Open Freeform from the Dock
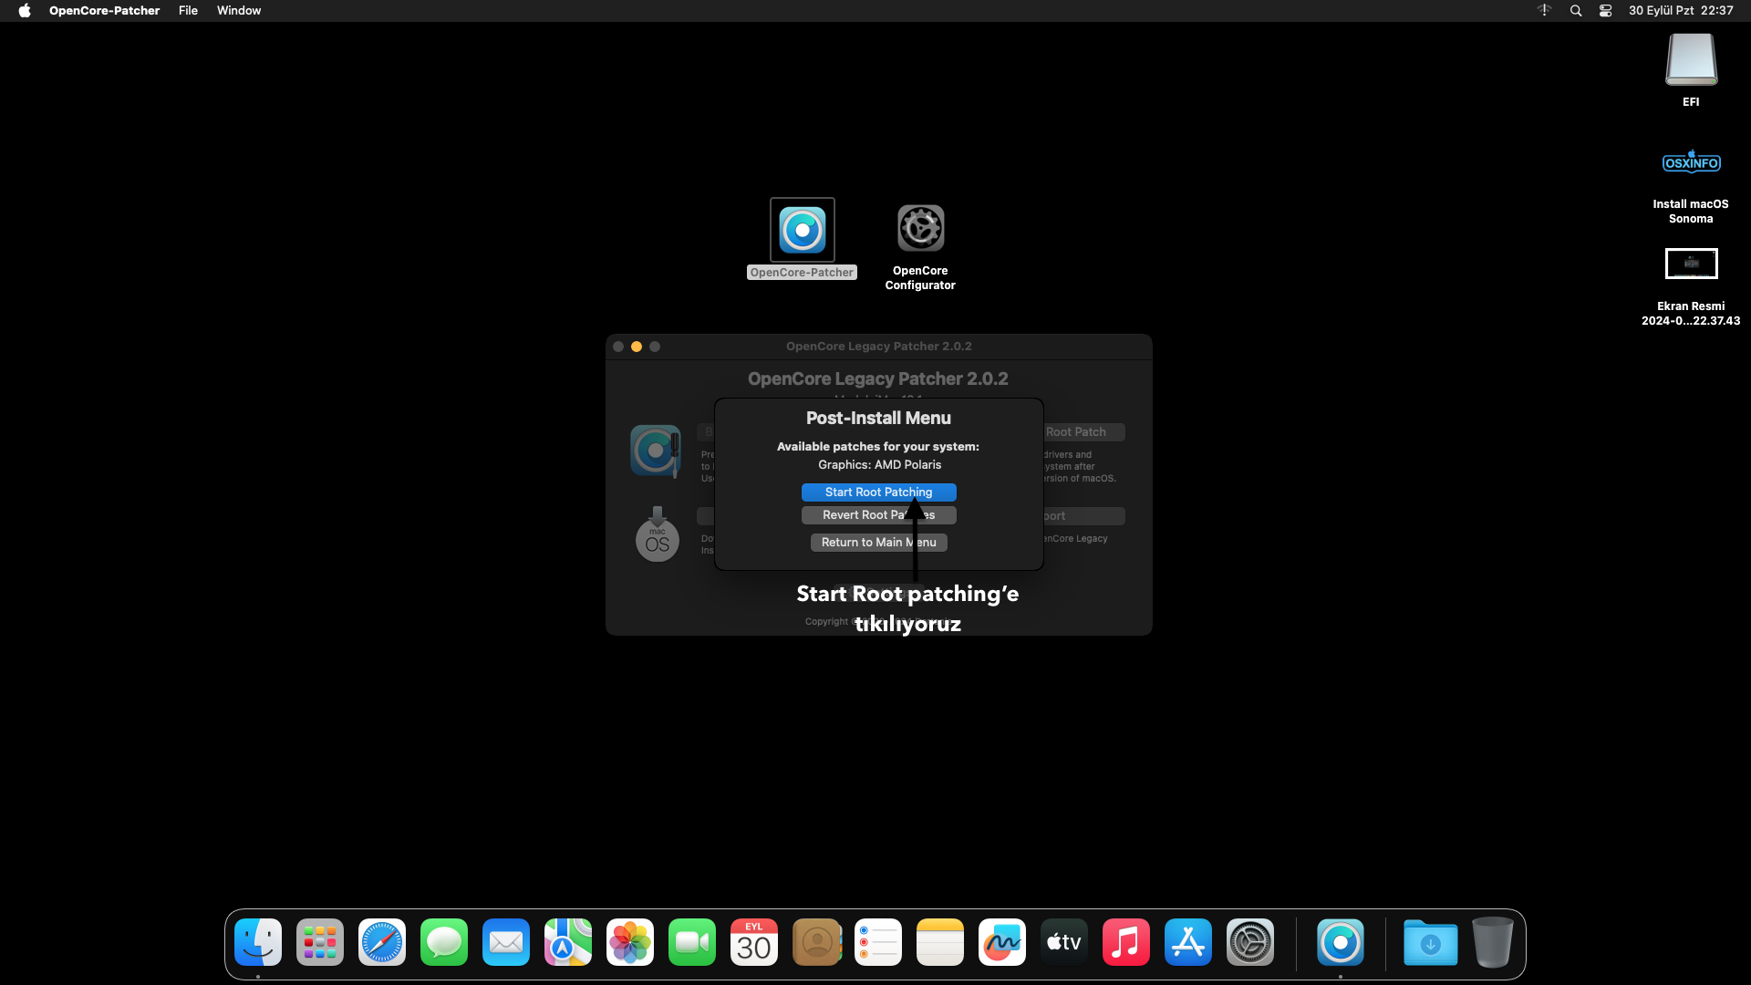Image resolution: width=1751 pixels, height=985 pixels. click(x=1002, y=942)
